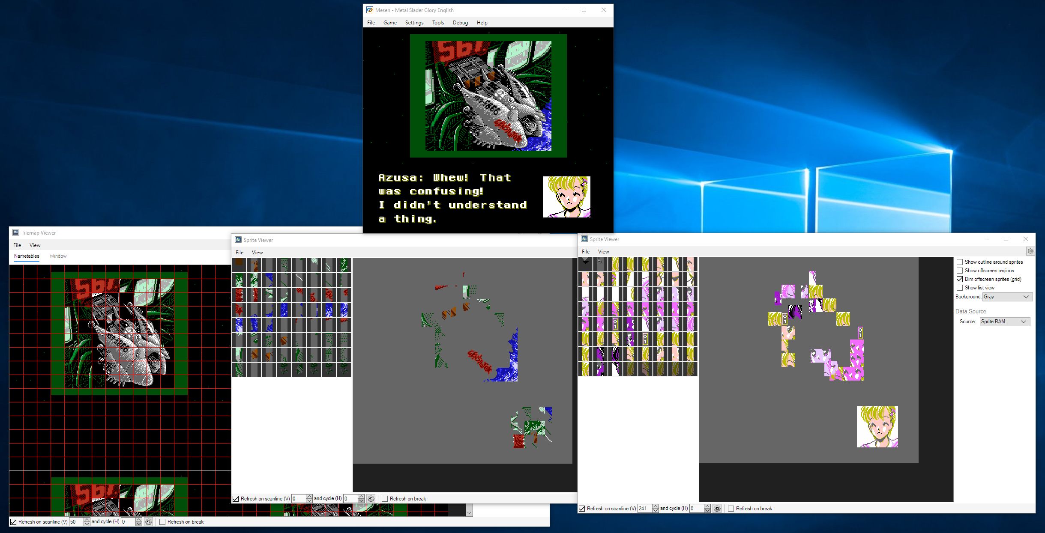Open the Background color dropdown set to Gray
1045x533 pixels.
(x=1007, y=297)
